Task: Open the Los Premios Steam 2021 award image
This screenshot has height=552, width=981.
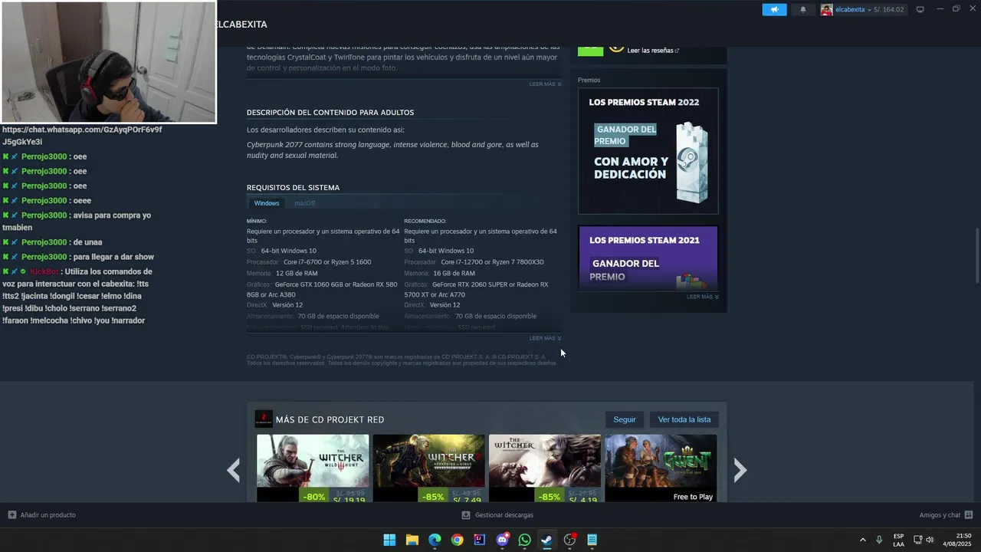Action: click(648, 258)
